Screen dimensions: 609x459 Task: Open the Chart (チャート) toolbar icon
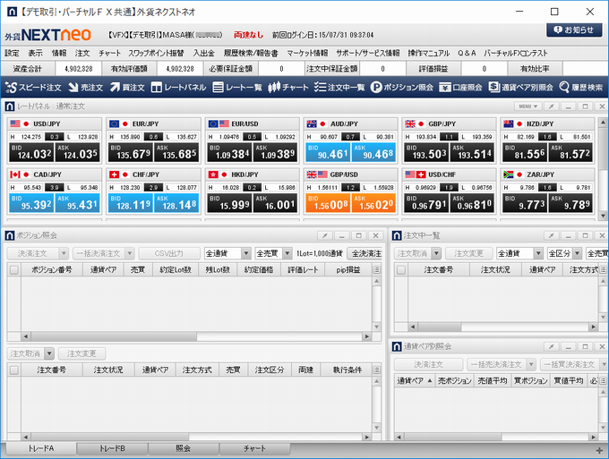pyautogui.click(x=288, y=88)
